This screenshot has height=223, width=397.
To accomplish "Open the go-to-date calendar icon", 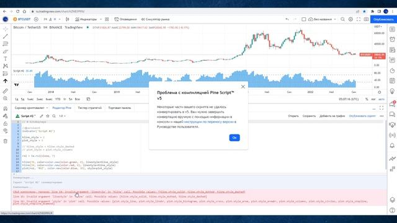I will click(88, 99).
